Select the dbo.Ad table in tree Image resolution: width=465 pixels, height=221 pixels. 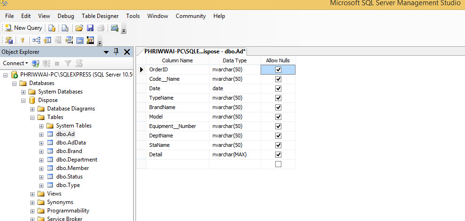[x=65, y=134]
